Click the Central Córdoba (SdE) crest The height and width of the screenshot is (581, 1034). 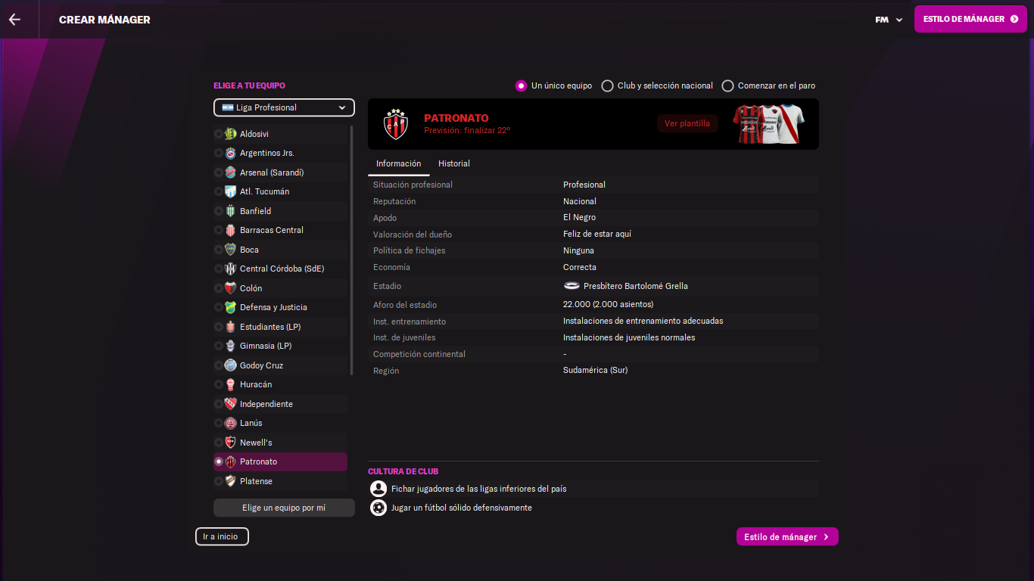(230, 269)
